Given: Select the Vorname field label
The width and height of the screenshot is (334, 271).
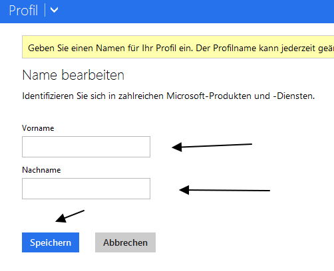Looking at the screenshot, I should [x=38, y=128].
